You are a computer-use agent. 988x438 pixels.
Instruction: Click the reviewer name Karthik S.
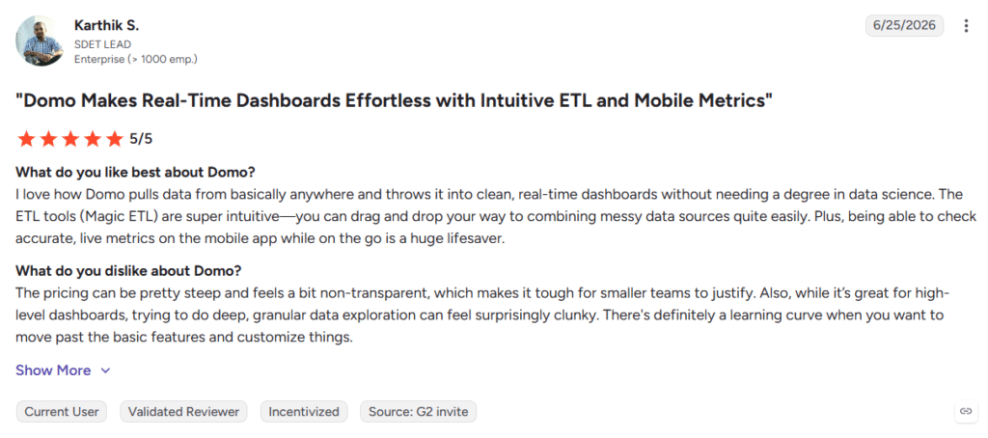[x=106, y=26]
